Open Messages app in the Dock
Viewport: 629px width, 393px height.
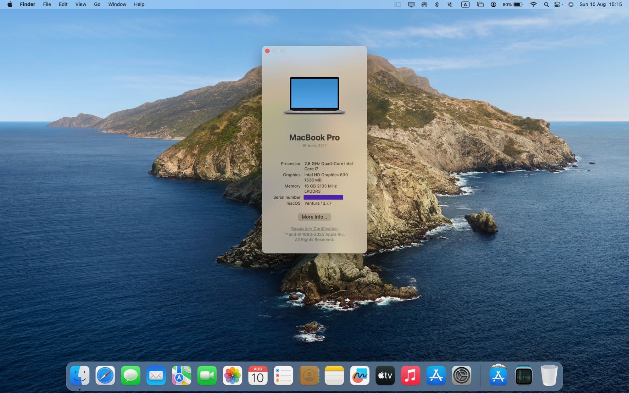point(131,375)
